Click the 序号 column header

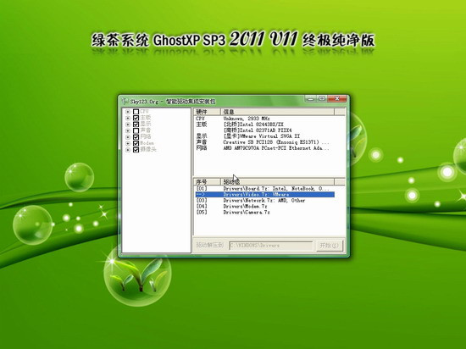(x=208, y=181)
